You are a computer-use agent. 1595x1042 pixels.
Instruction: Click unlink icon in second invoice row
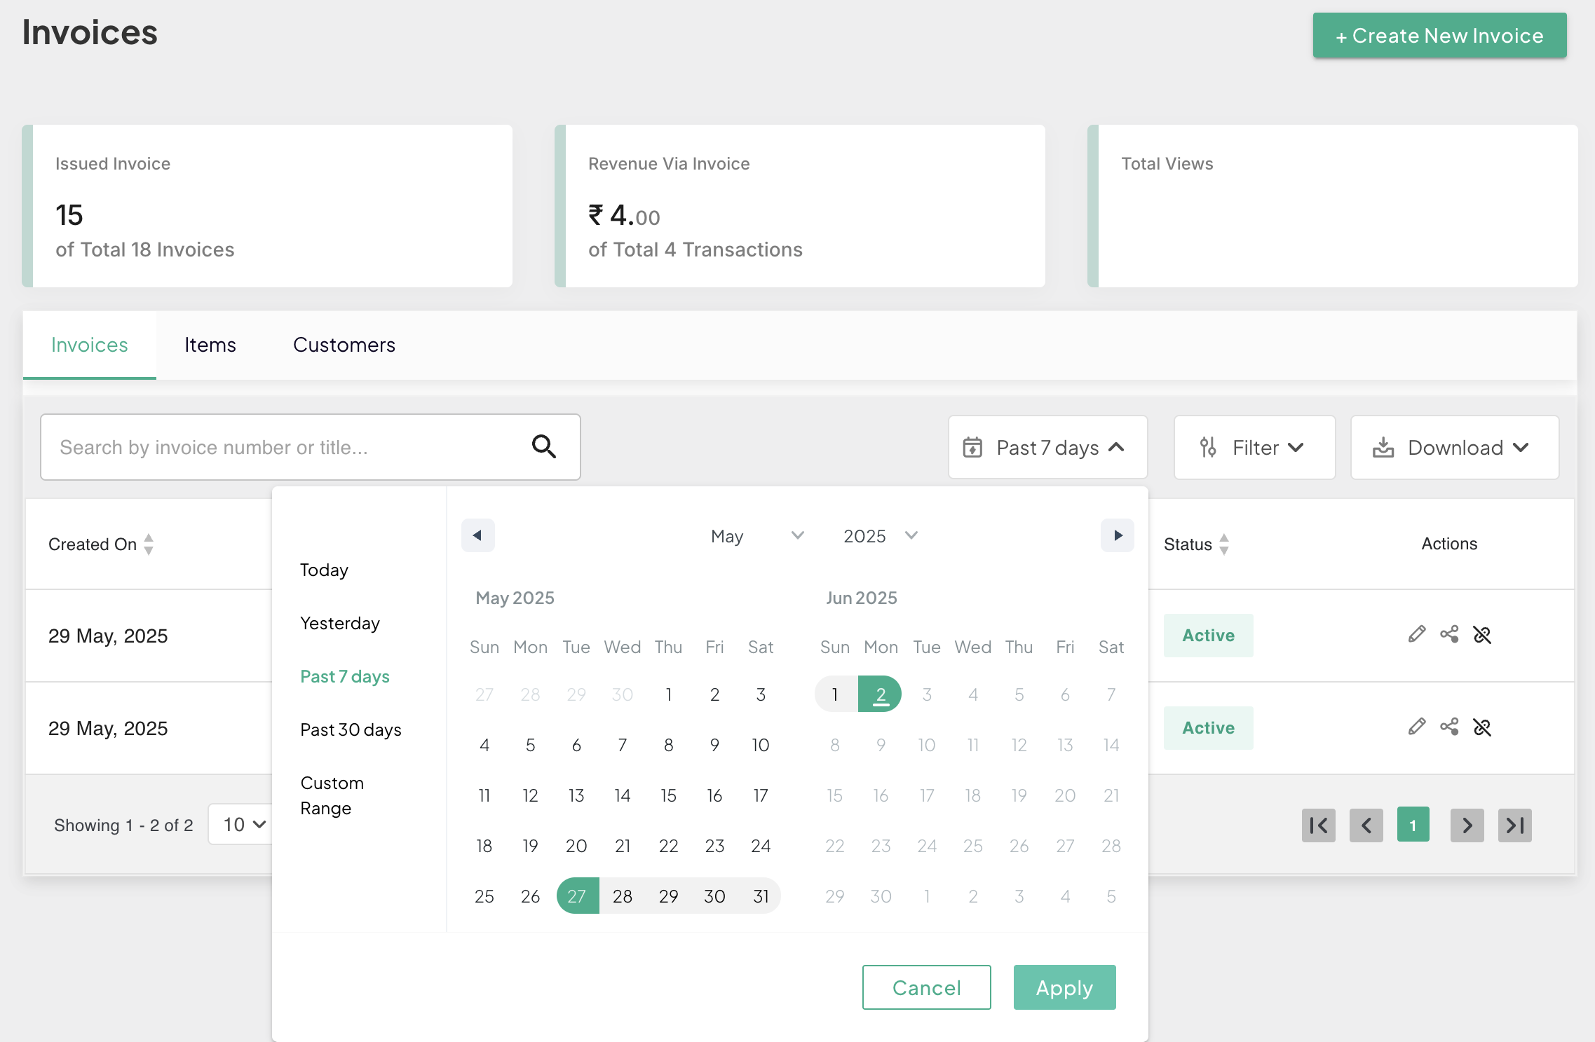1482,727
